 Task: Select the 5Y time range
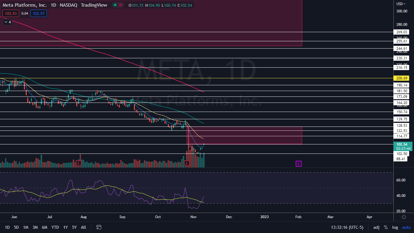point(74,227)
